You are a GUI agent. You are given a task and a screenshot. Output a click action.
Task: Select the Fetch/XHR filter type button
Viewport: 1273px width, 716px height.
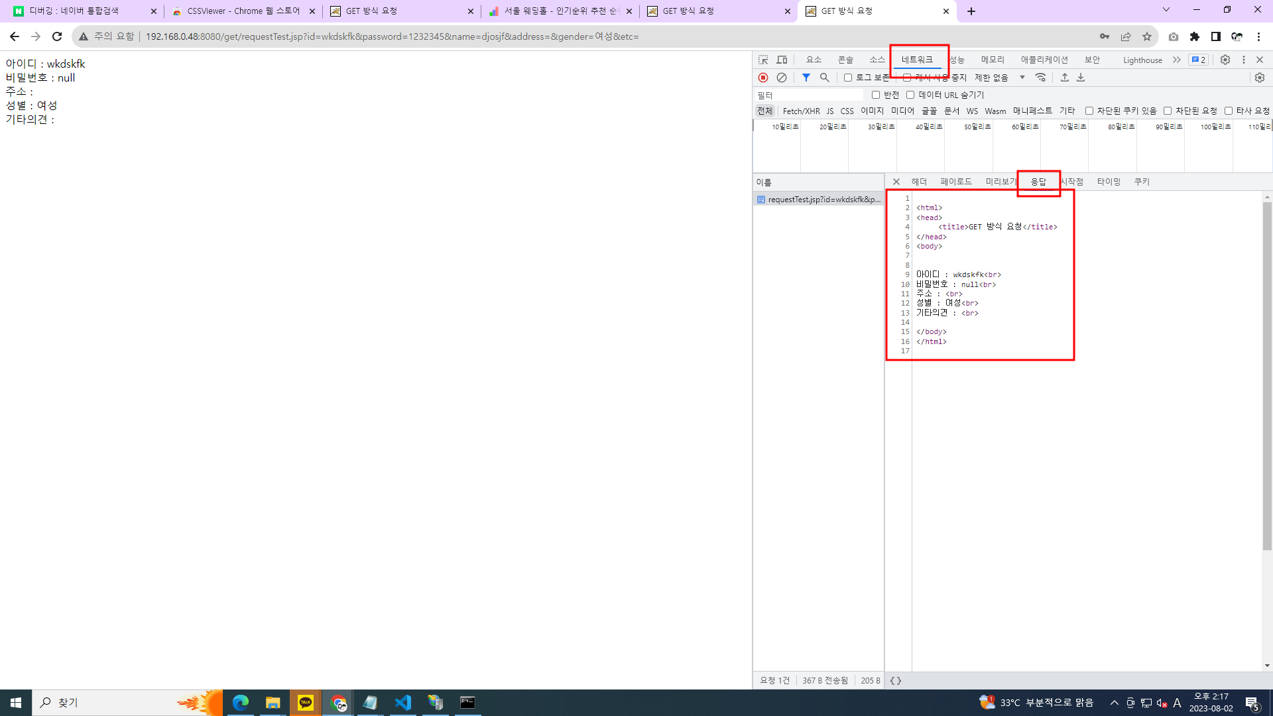point(801,111)
